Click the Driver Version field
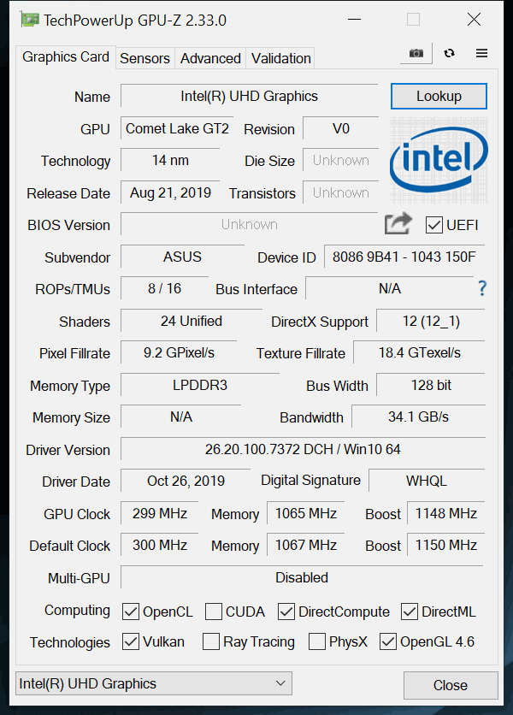This screenshot has width=513, height=715. tap(302, 449)
